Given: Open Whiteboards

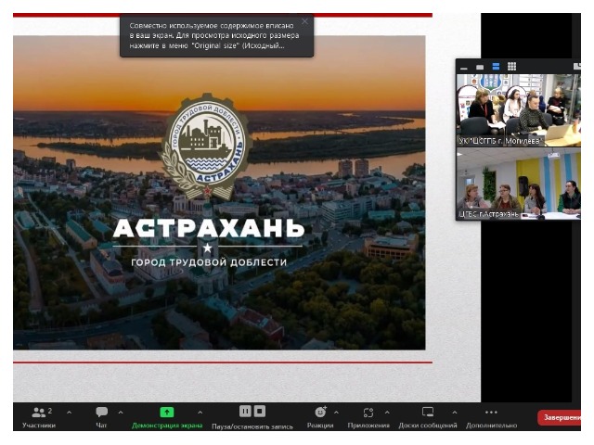Looking at the screenshot, I should pyautogui.click(x=428, y=418).
